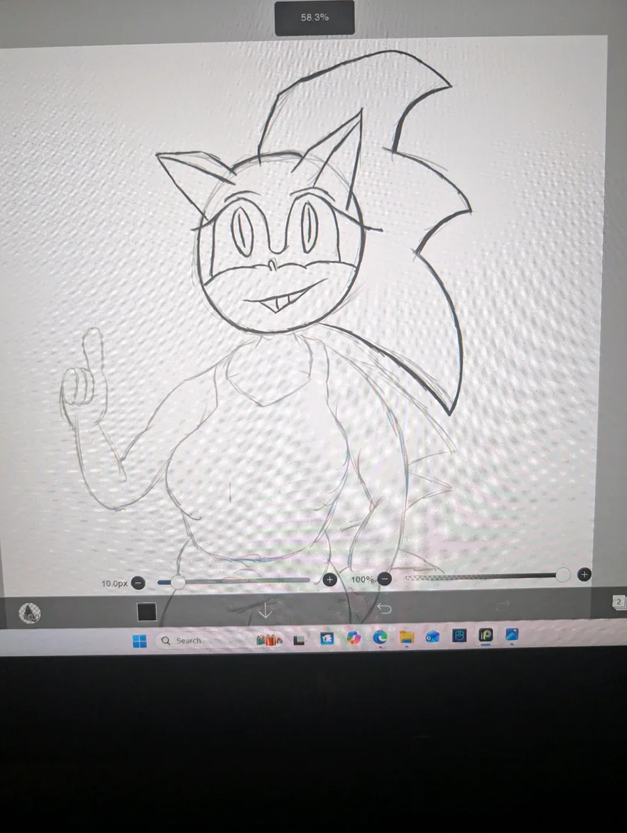Open File Explorer from the taskbar

(x=406, y=637)
